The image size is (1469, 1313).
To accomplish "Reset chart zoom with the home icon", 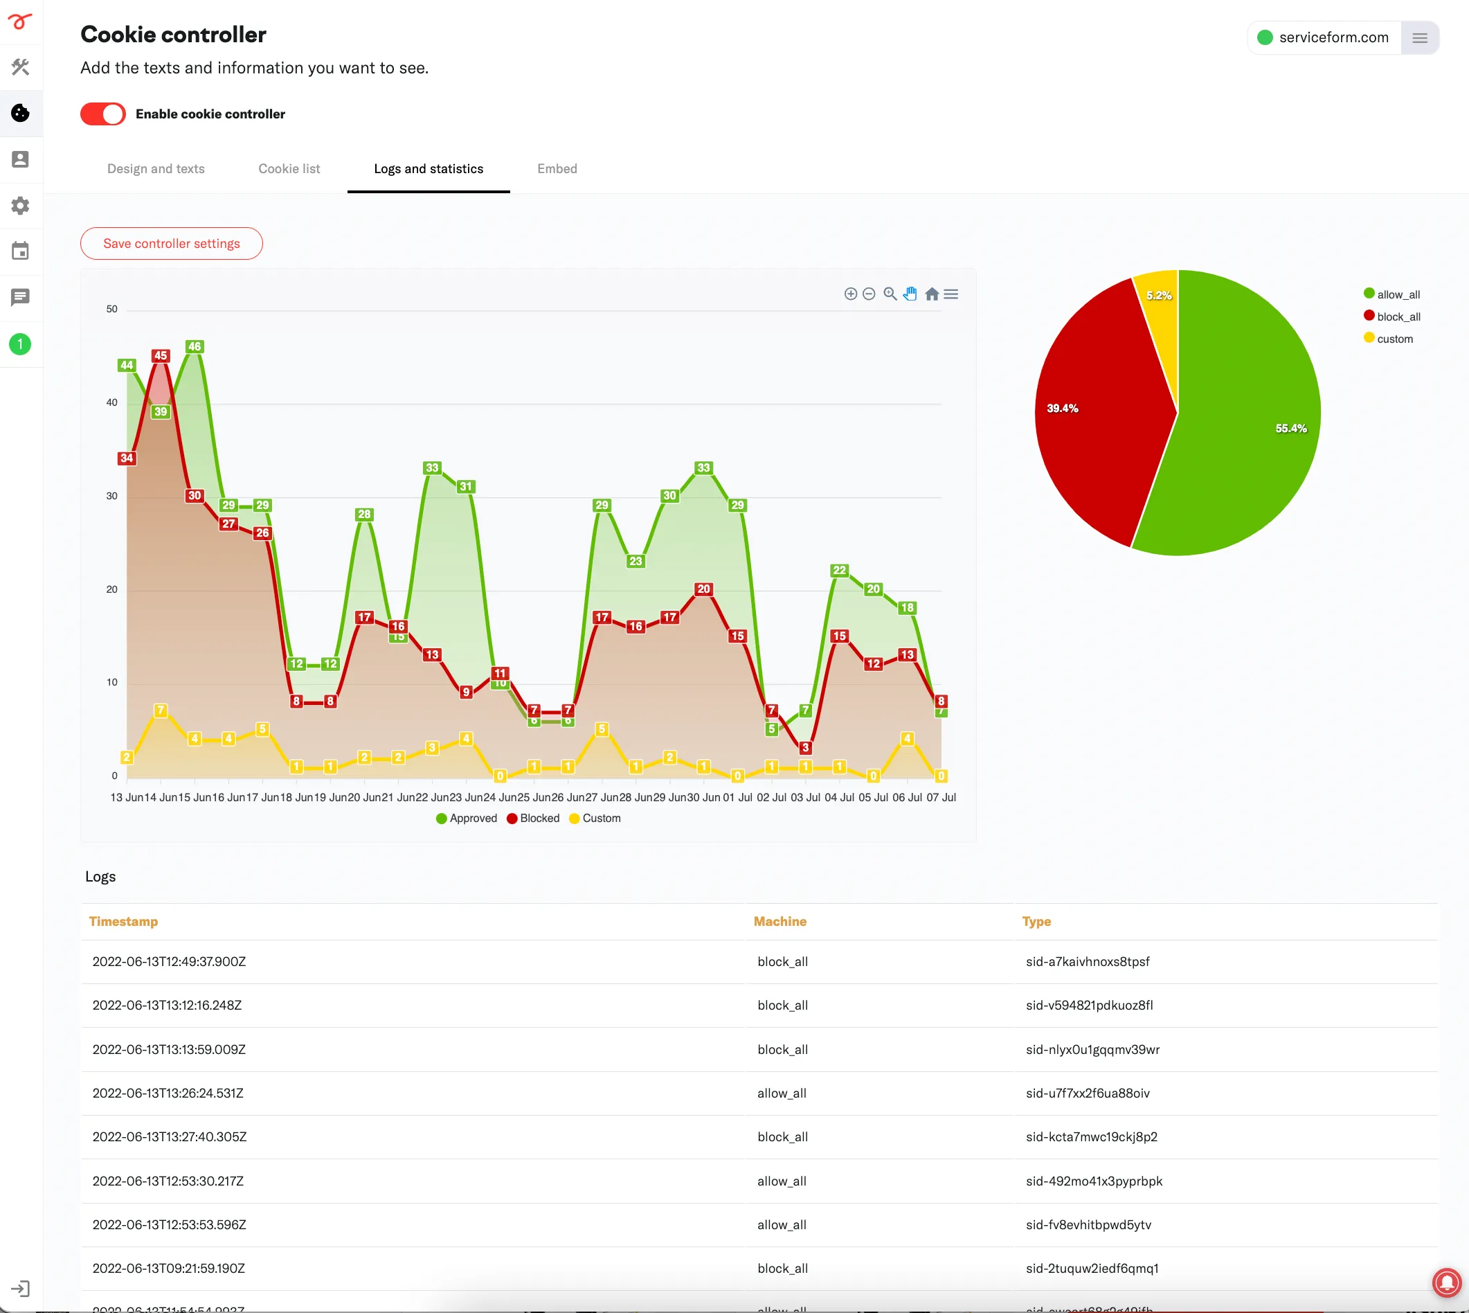I will tap(932, 294).
